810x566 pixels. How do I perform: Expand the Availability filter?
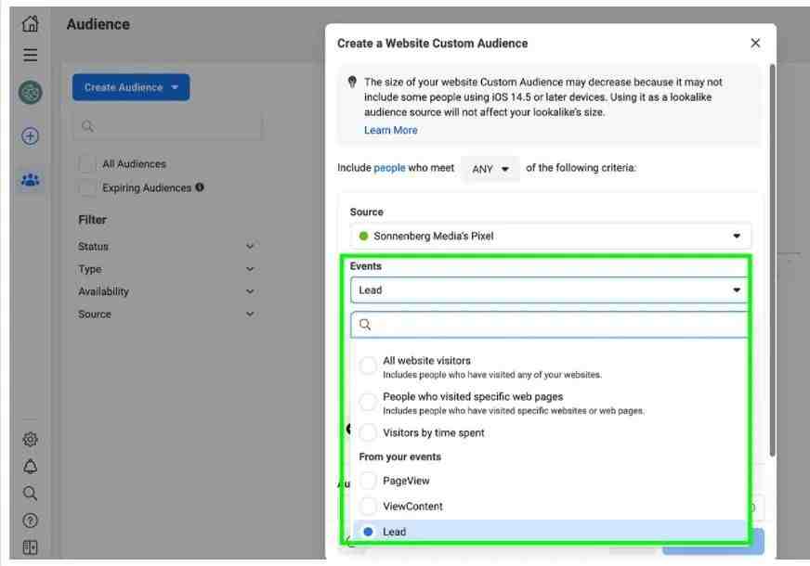coord(166,291)
